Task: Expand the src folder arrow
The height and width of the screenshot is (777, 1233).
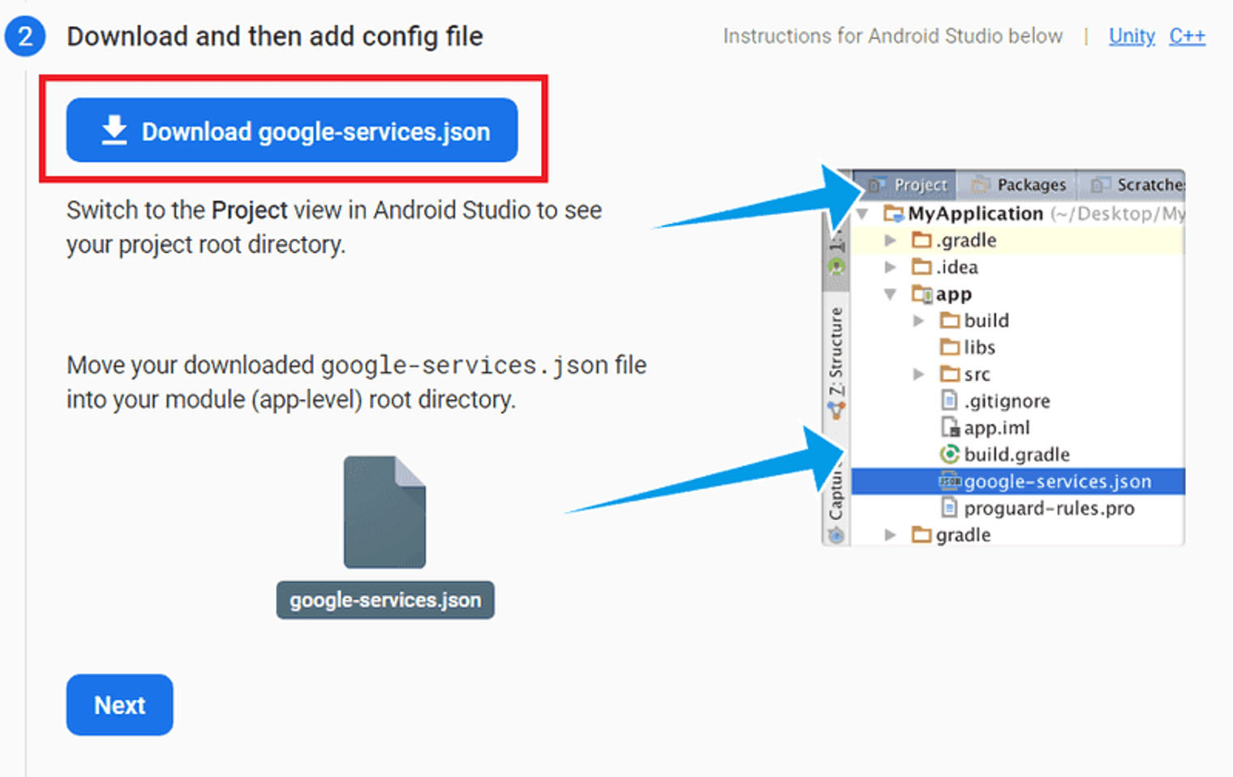Action: point(918,374)
